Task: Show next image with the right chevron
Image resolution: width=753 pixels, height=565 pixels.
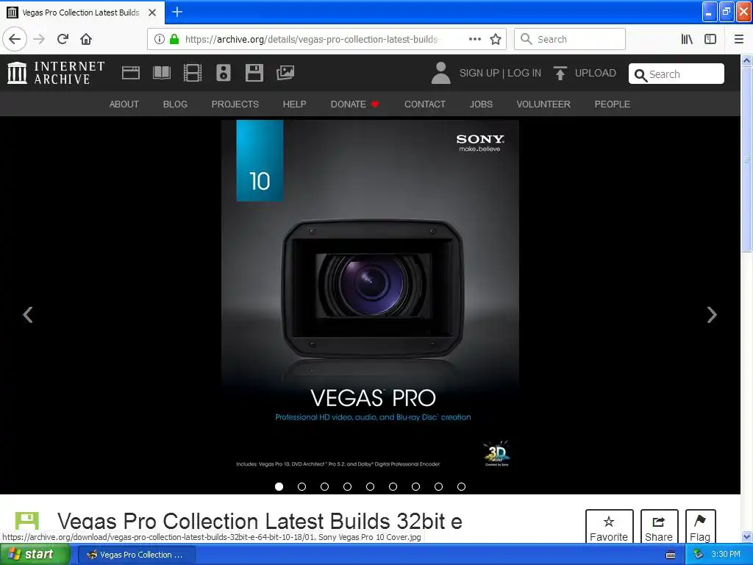Action: (712, 315)
